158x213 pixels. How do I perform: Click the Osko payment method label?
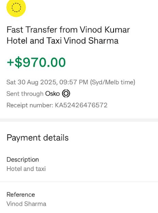pyautogui.click(x=52, y=93)
